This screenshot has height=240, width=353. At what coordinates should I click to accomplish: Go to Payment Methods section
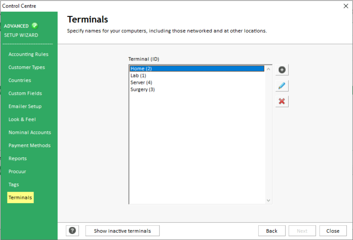coord(30,146)
